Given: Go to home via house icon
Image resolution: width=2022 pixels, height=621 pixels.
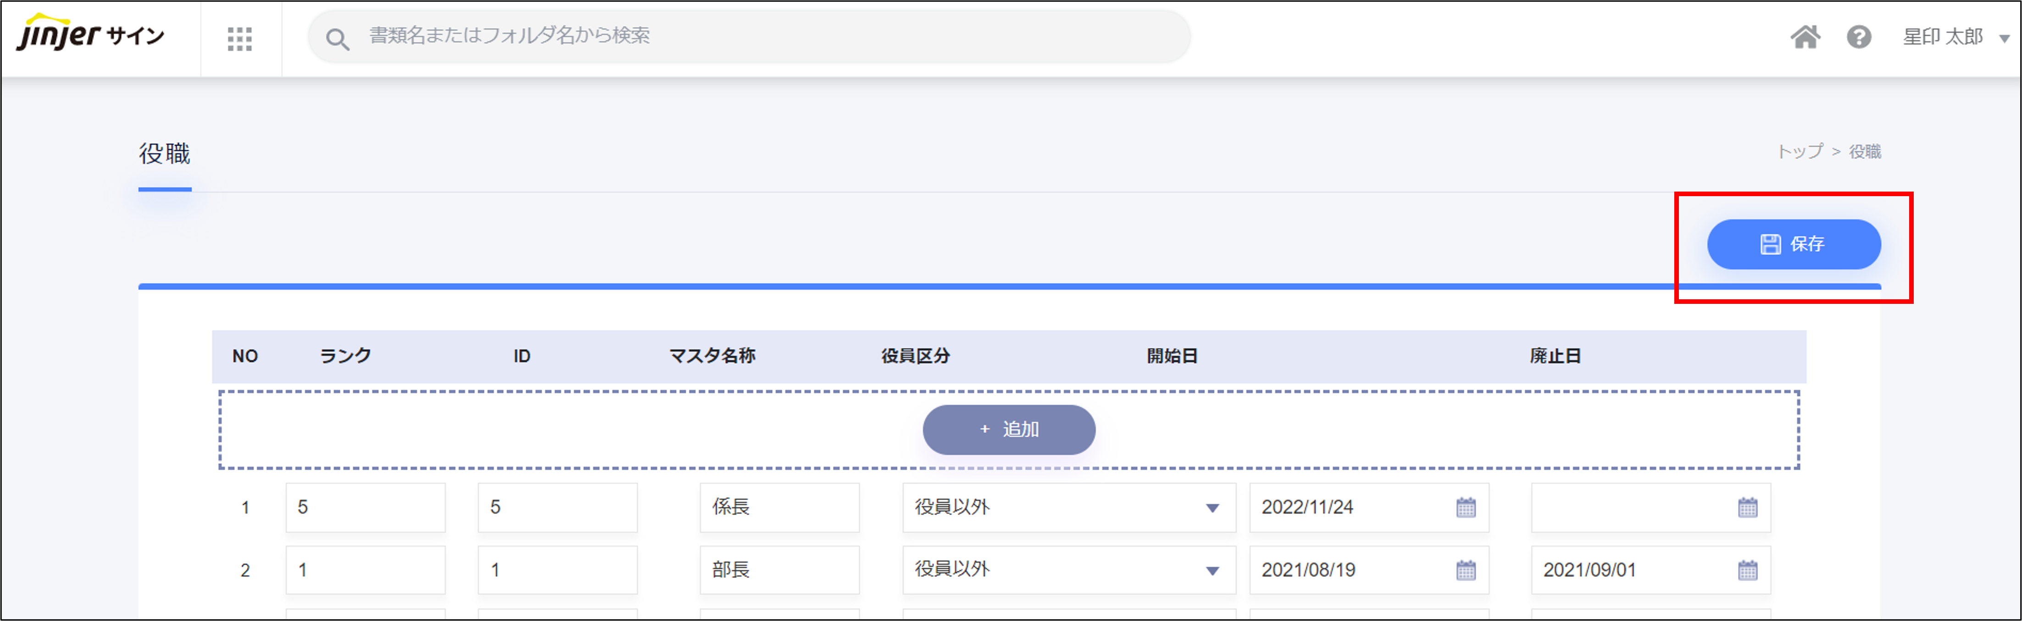Looking at the screenshot, I should (1805, 37).
